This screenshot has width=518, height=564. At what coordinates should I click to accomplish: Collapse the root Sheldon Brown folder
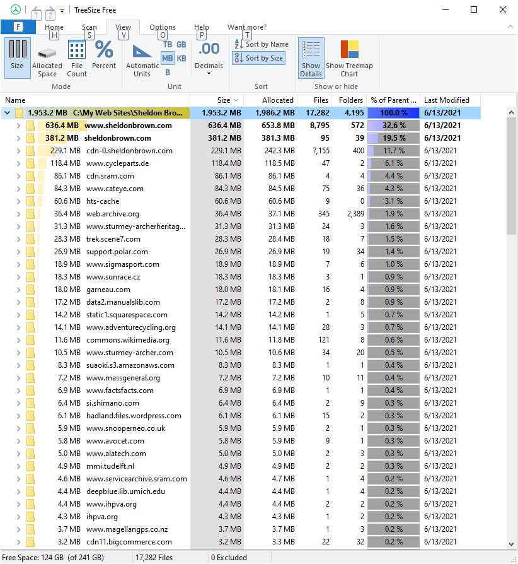(x=8, y=113)
